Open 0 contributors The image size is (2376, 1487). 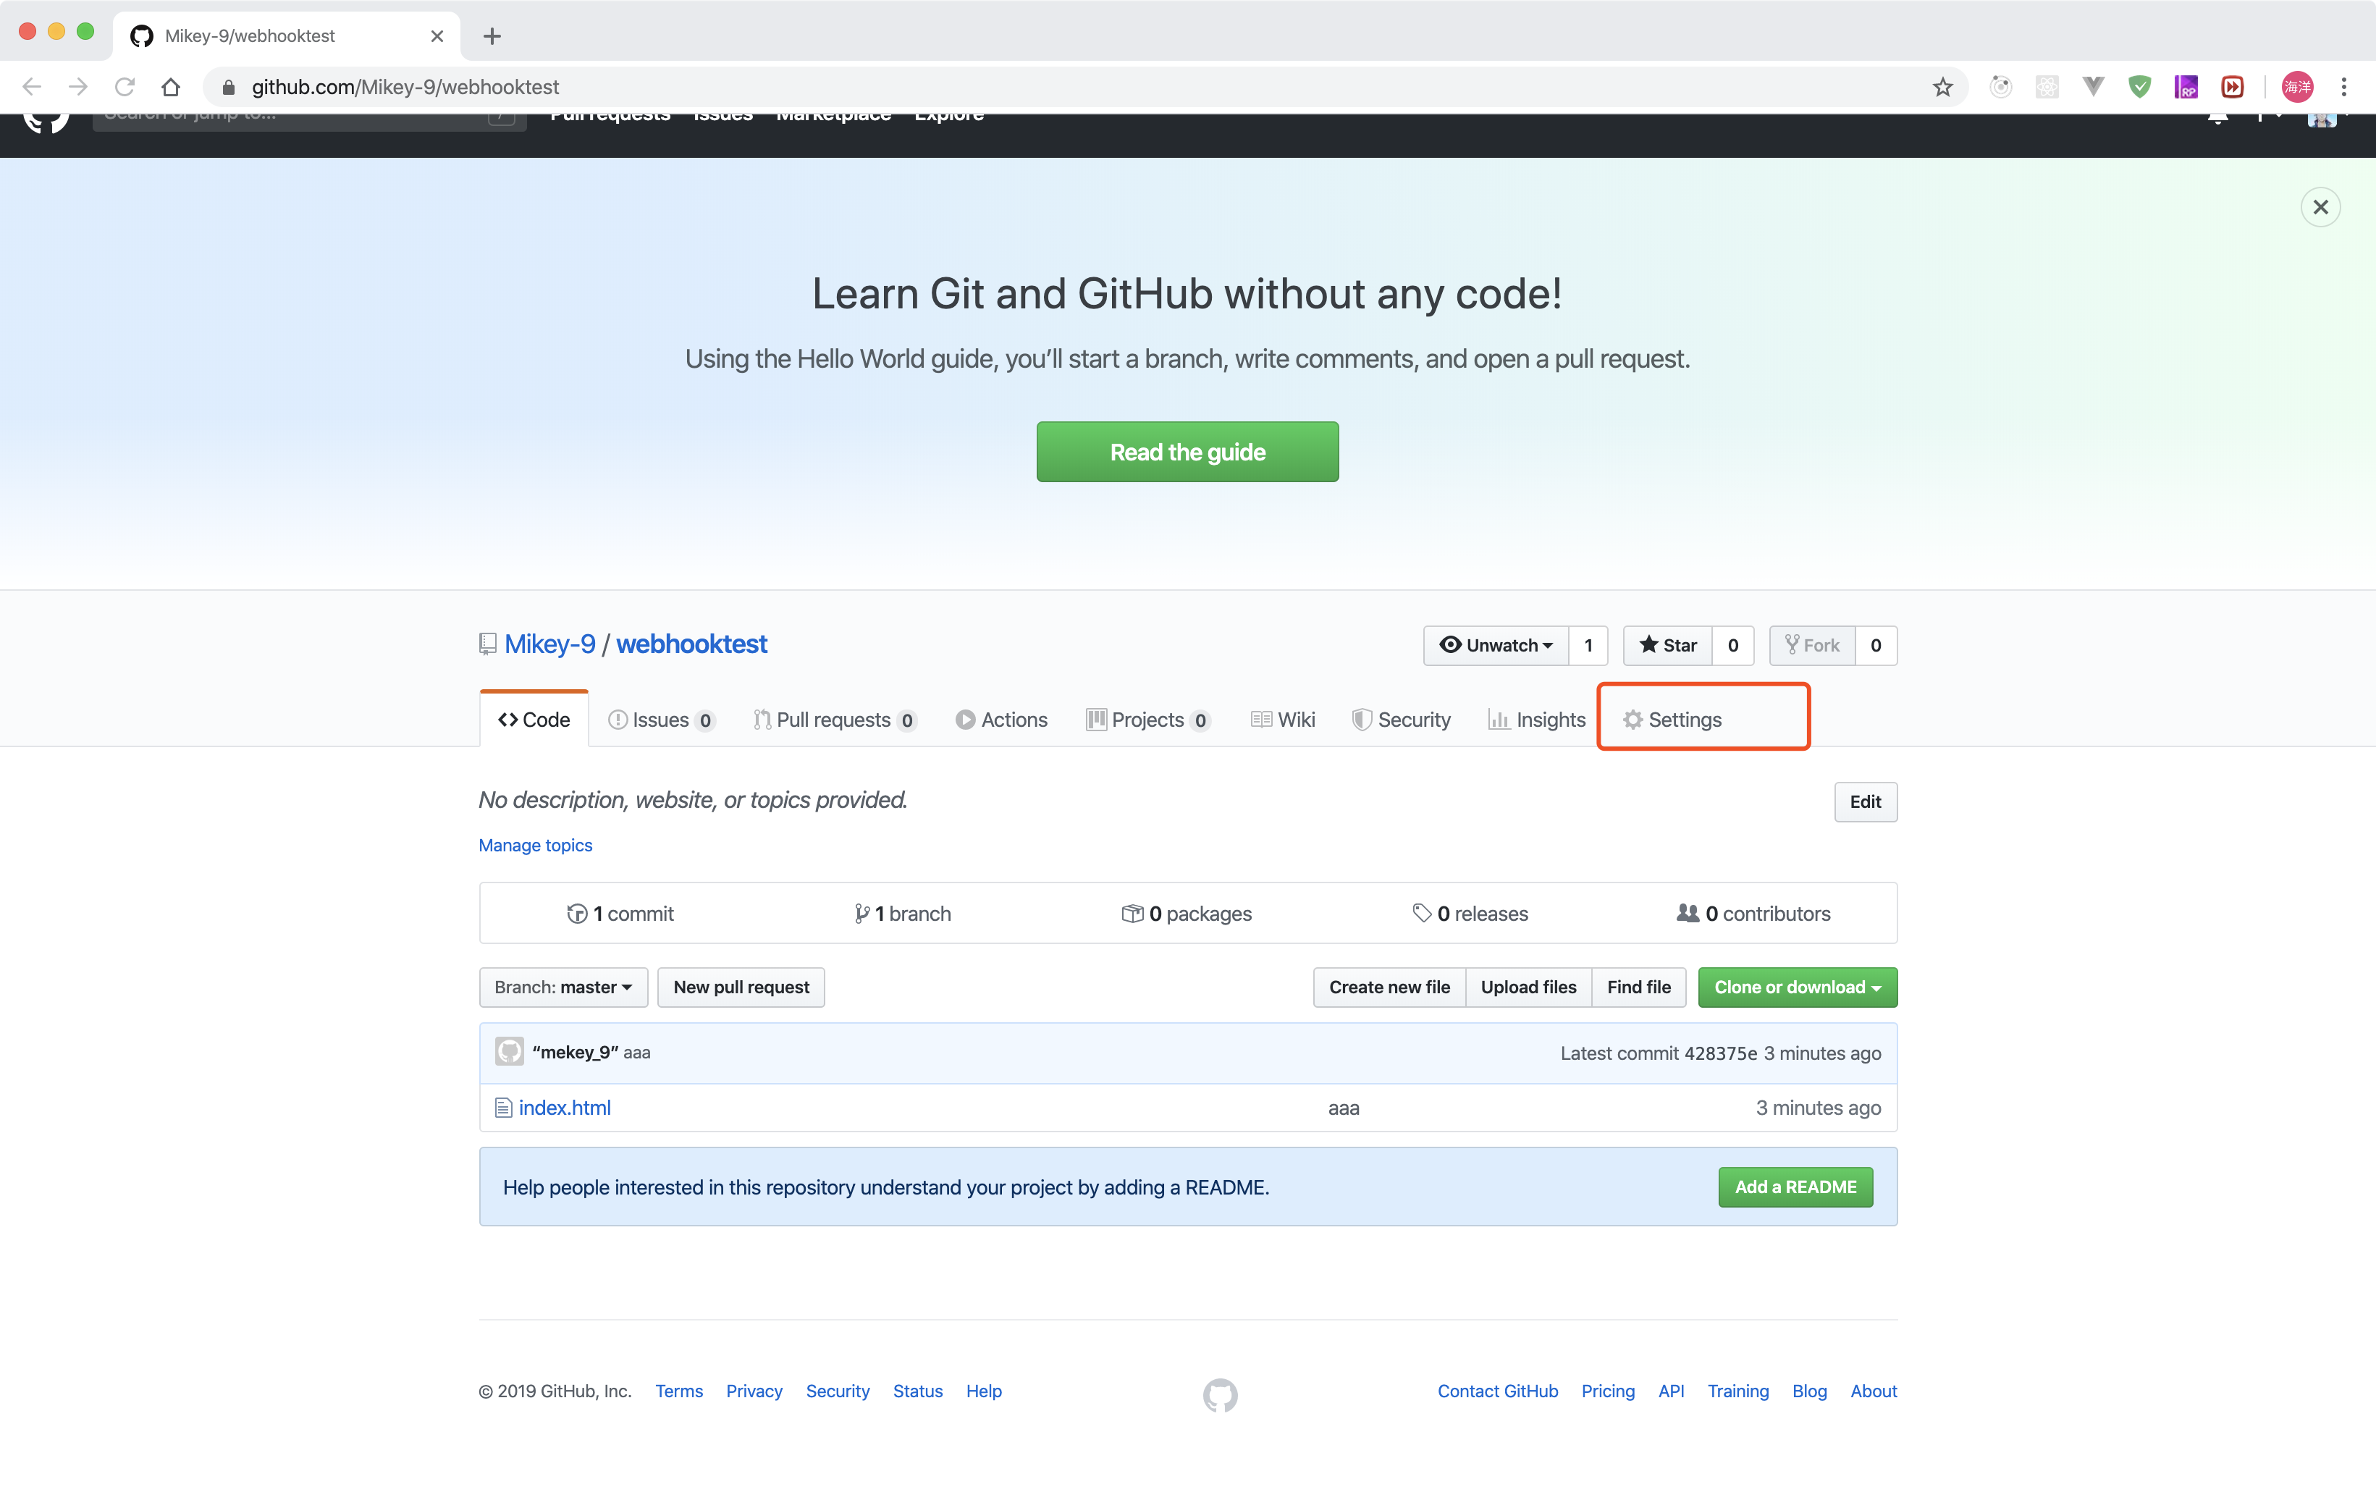point(1753,913)
